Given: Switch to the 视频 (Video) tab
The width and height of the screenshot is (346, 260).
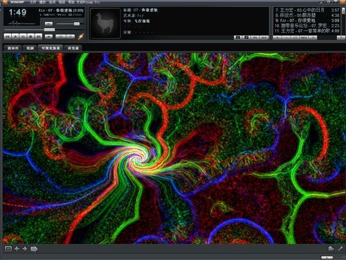Looking at the screenshot, I should pyautogui.click(x=30, y=48).
